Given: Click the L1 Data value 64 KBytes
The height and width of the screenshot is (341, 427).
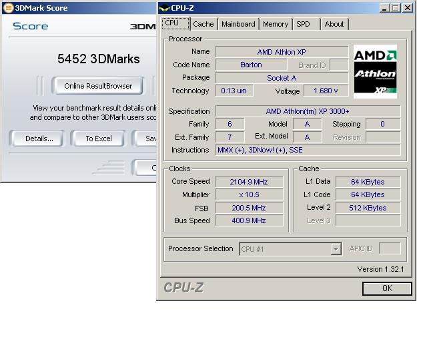Looking at the screenshot, I should tap(368, 182).
